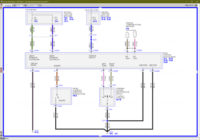The width and height of the screenshot is (200, 140).
Task: Open the 151-16 multifunction switch reference
Action: [x=119, y=100]
